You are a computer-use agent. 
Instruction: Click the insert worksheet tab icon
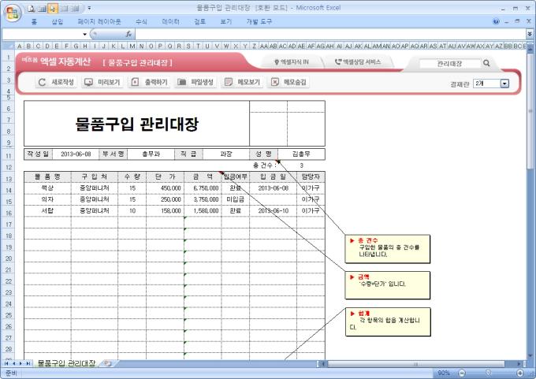tap(108, 363)
